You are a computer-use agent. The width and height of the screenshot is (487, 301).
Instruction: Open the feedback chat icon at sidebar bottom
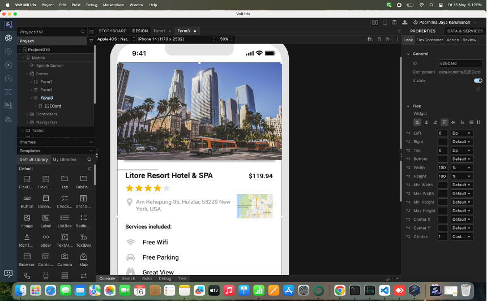click(8, 273)
